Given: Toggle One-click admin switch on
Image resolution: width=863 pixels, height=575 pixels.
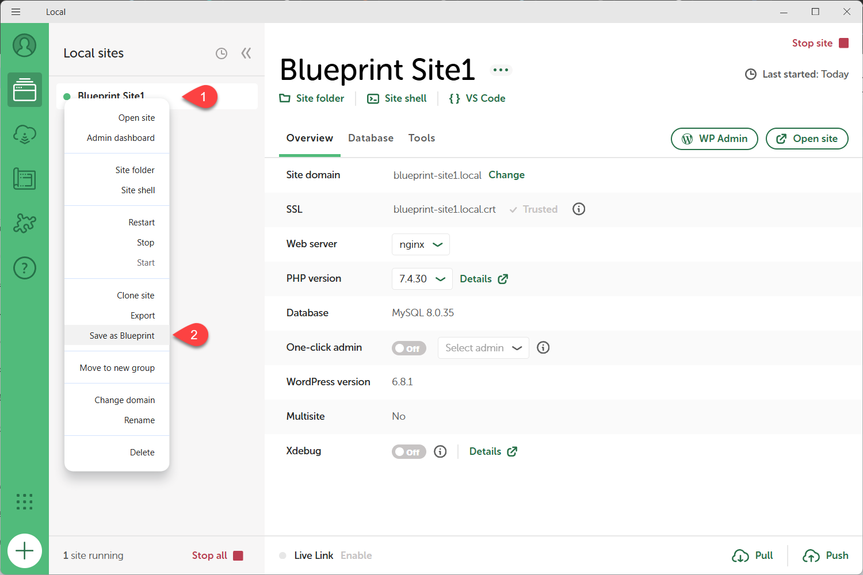Looking at the screenshot, I should [408, 348].
